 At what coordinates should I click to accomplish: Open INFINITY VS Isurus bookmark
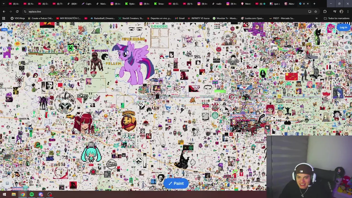(198, 18)
